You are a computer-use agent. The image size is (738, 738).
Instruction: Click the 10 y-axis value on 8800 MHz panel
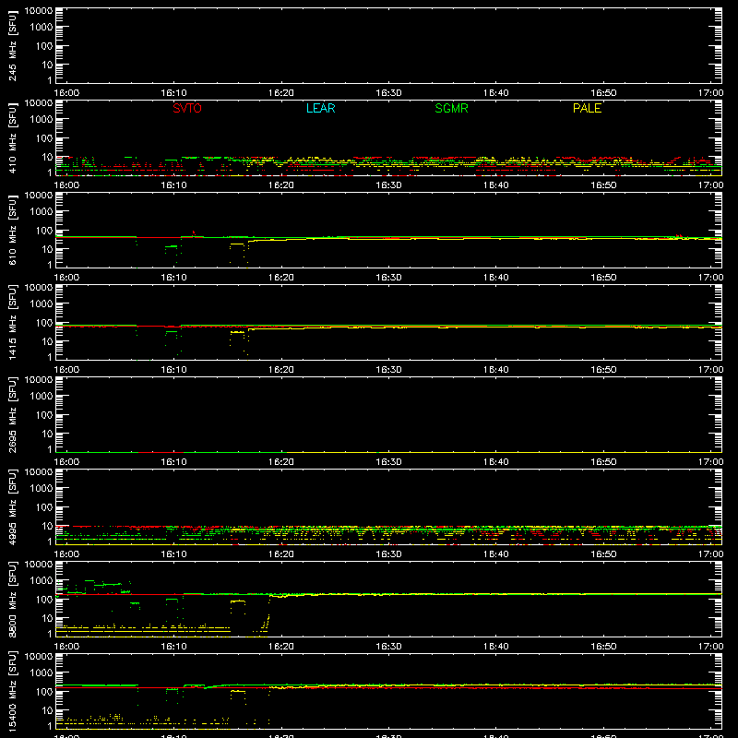[x=47, y=618]
